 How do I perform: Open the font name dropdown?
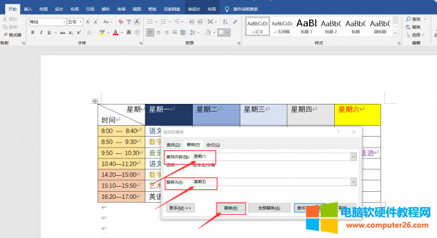click(x=64, y=22)
